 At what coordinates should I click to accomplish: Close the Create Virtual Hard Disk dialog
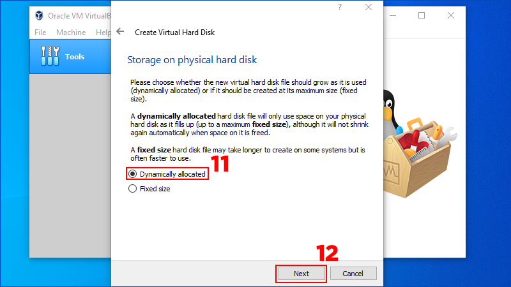368,8
